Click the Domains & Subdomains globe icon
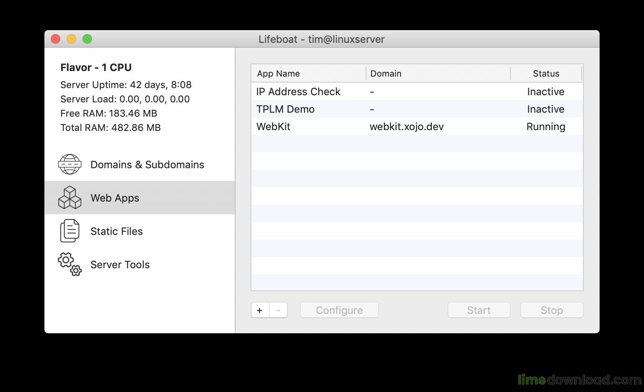 [x=70, y=164]
